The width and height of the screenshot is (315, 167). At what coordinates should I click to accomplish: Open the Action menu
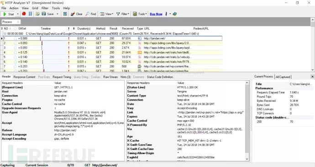pyautogui.click(x=14, y=8)
